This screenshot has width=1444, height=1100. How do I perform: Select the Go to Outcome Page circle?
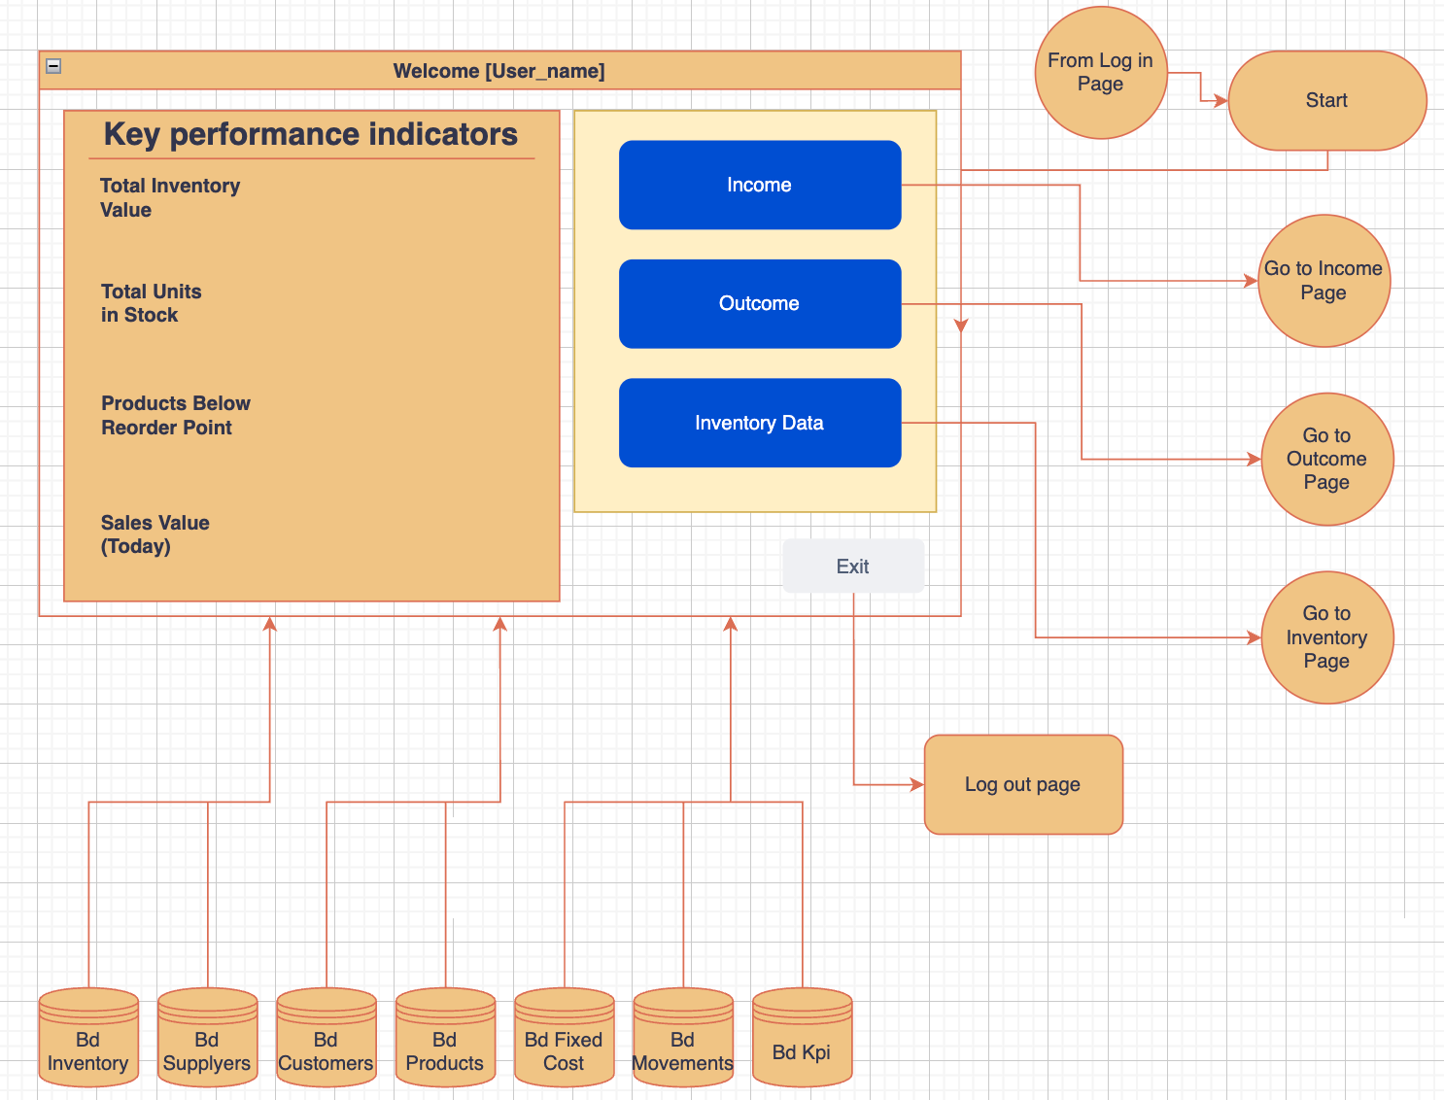tap(1326, 459)
